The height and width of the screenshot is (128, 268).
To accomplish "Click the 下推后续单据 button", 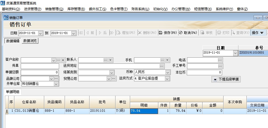I will (226, 79).
